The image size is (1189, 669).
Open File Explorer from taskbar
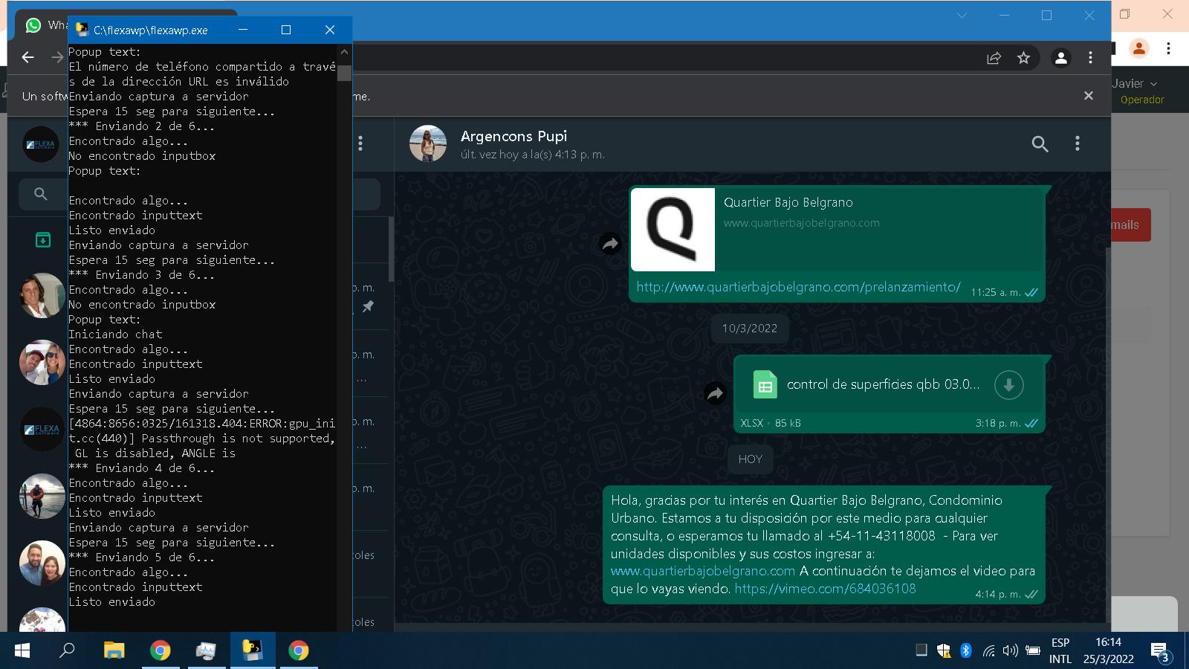tap(114, 650)
